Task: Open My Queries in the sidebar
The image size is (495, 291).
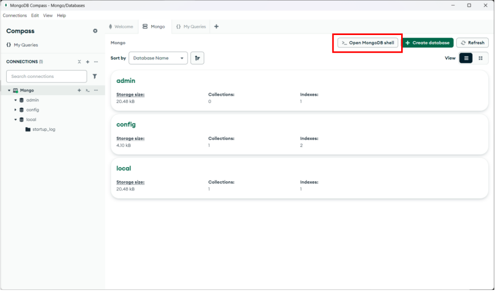Action: click(x=22, y=45)
